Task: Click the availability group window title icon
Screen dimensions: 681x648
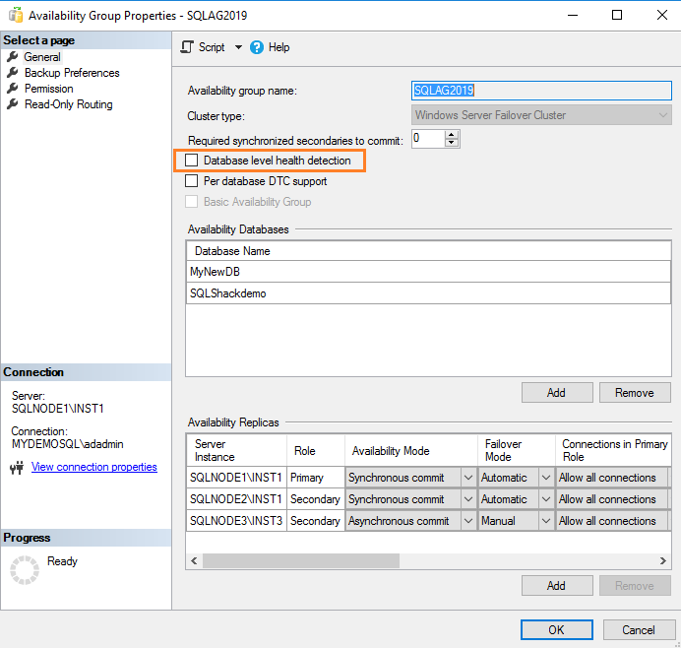Action: 16,15
